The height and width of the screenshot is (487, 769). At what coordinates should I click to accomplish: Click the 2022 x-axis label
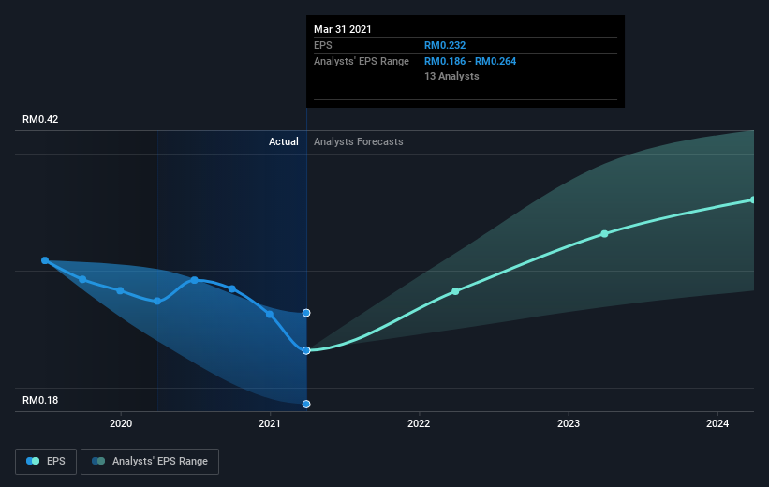[x=419, y=423]
